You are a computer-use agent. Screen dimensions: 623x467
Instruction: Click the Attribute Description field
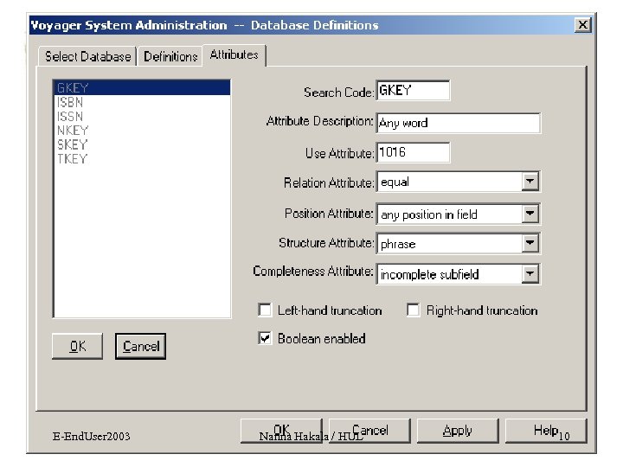pyautogui.click(x=458, y=123)
